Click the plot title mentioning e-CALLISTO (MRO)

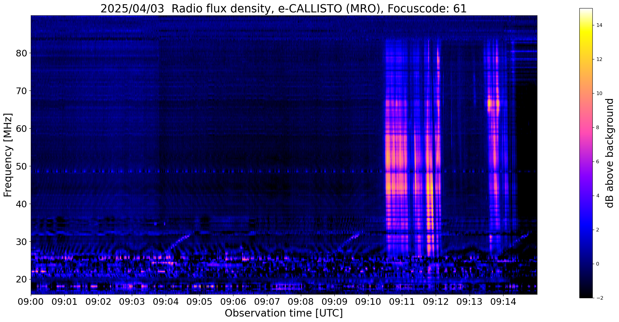283,9
